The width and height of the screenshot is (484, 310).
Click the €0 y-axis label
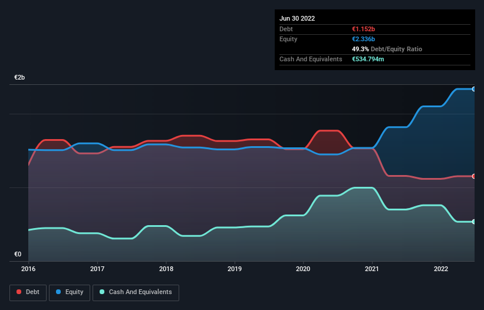click(18, 254)
